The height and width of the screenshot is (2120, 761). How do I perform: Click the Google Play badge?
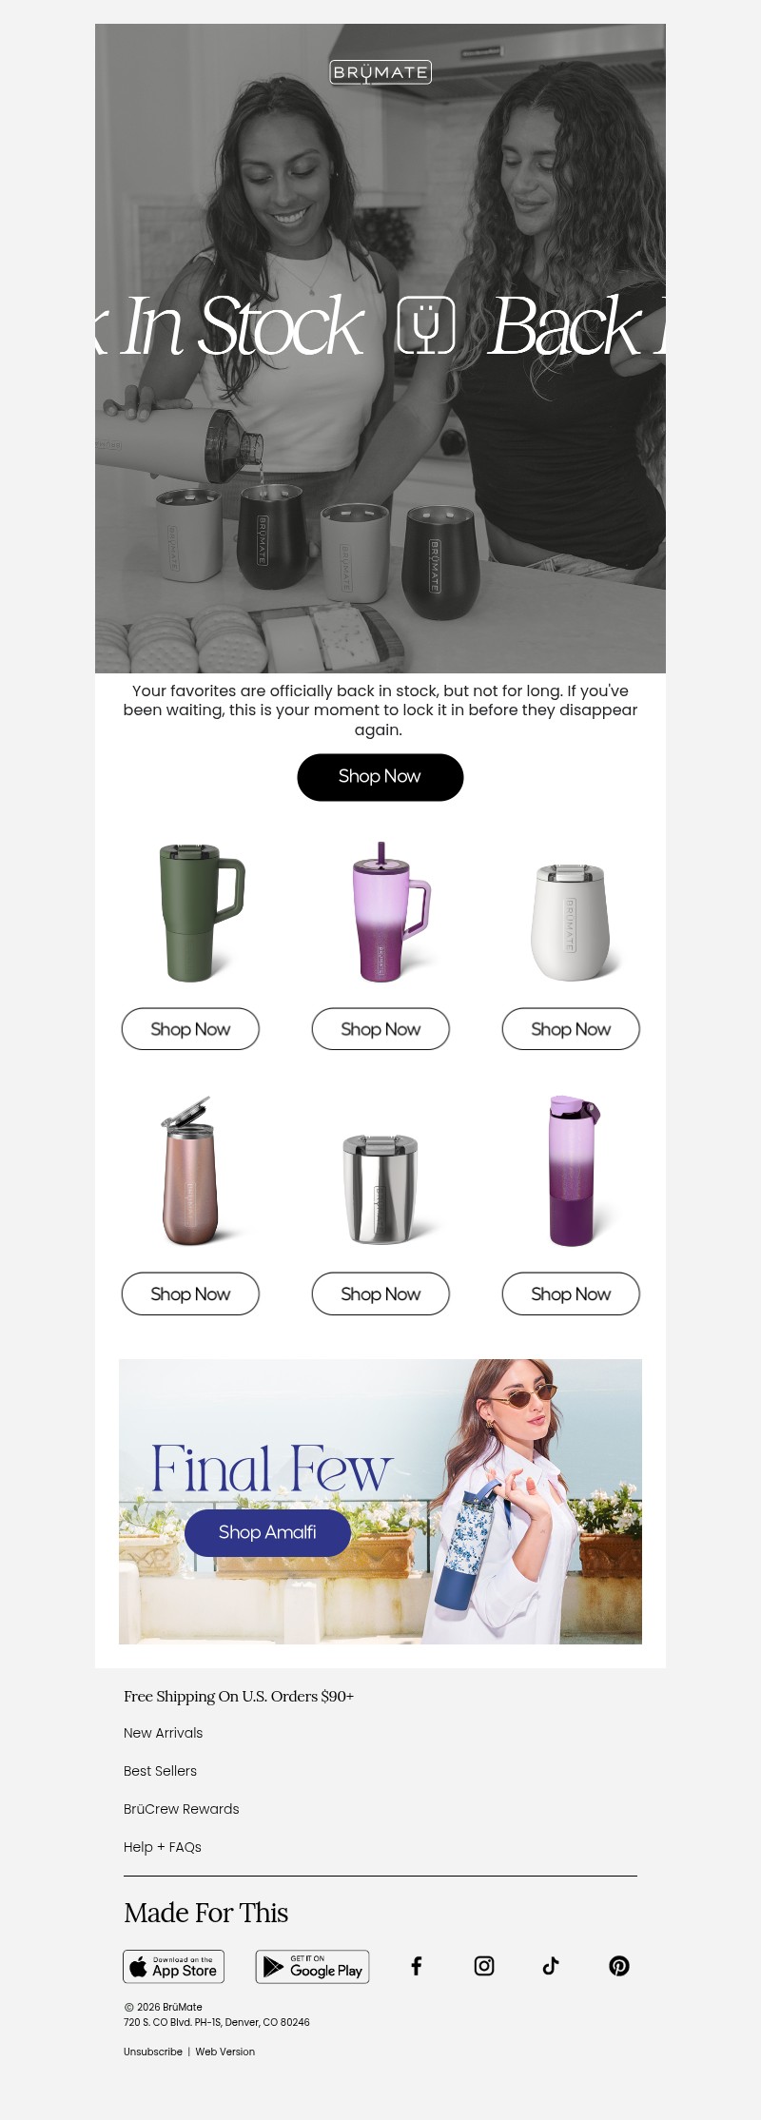[313, 1966]
